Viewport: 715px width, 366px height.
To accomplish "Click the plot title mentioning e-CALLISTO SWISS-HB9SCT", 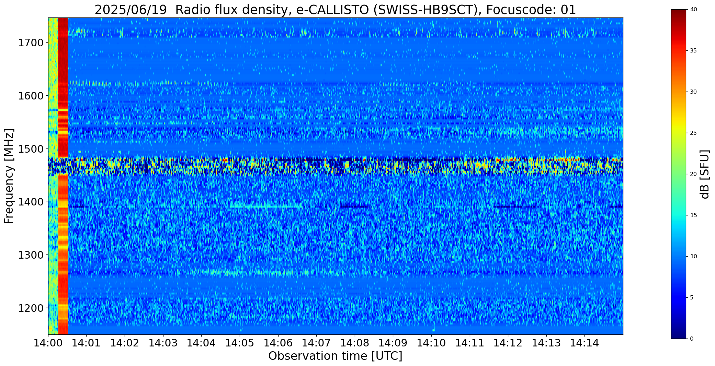I will click(335, 10).
